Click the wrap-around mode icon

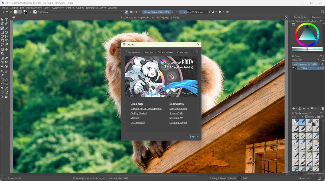click(x=227, y=12)
